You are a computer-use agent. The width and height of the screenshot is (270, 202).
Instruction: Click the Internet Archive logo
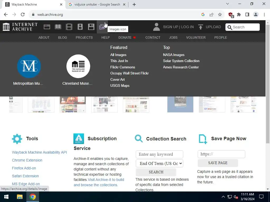[x=20, y=27]
